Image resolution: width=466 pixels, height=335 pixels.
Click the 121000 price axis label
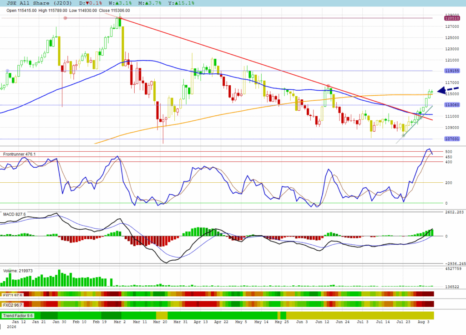(452, 60)
